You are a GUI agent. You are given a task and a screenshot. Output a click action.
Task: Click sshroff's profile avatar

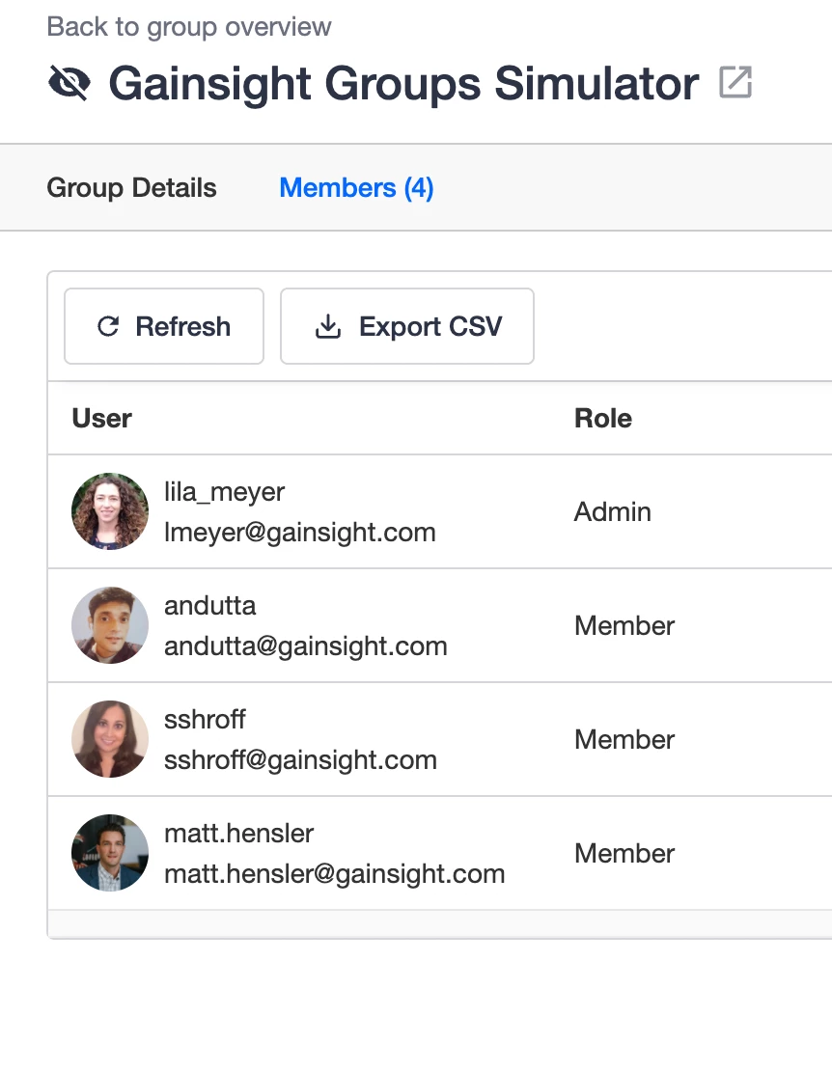[110, 739]
